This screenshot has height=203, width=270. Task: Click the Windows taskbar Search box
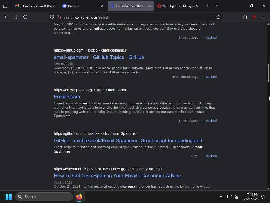pyautogui.click(x=44, y=197)
